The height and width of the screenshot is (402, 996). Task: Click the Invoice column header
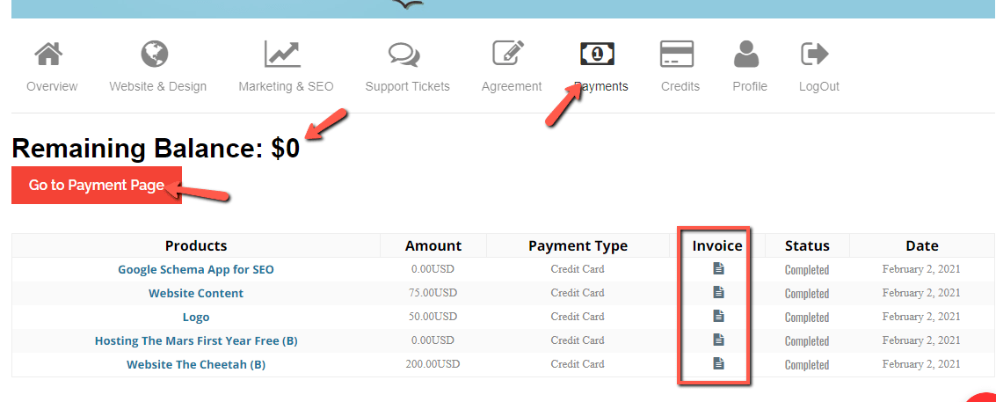point(717,245)
